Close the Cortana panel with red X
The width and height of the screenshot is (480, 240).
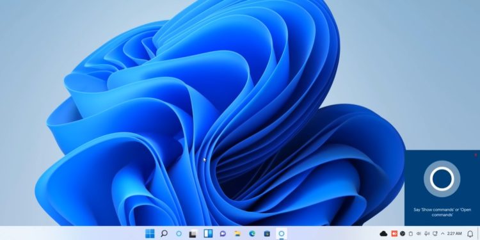[476, 155]
